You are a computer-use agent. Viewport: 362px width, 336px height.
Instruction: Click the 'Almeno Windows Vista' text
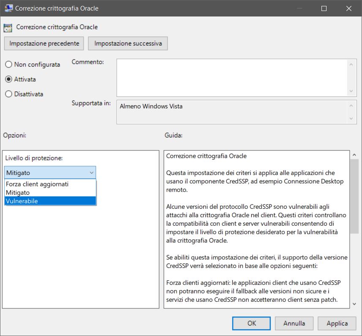tap(151, 106)
